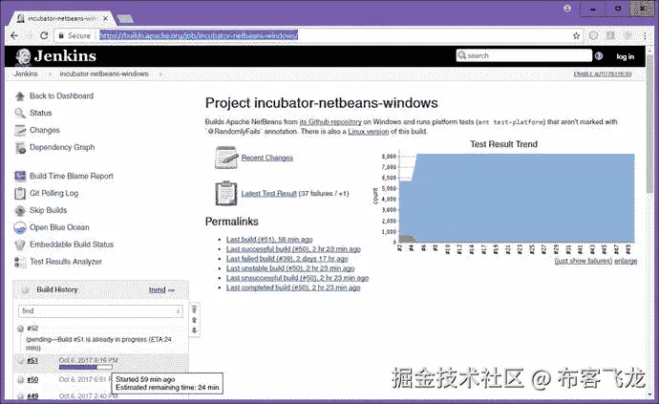Image resolution: width=659 pixels, height=404 pixels.
Task: Open the Chrome three-dot menu
Action: pyautogui.click(x=645, y=35)
